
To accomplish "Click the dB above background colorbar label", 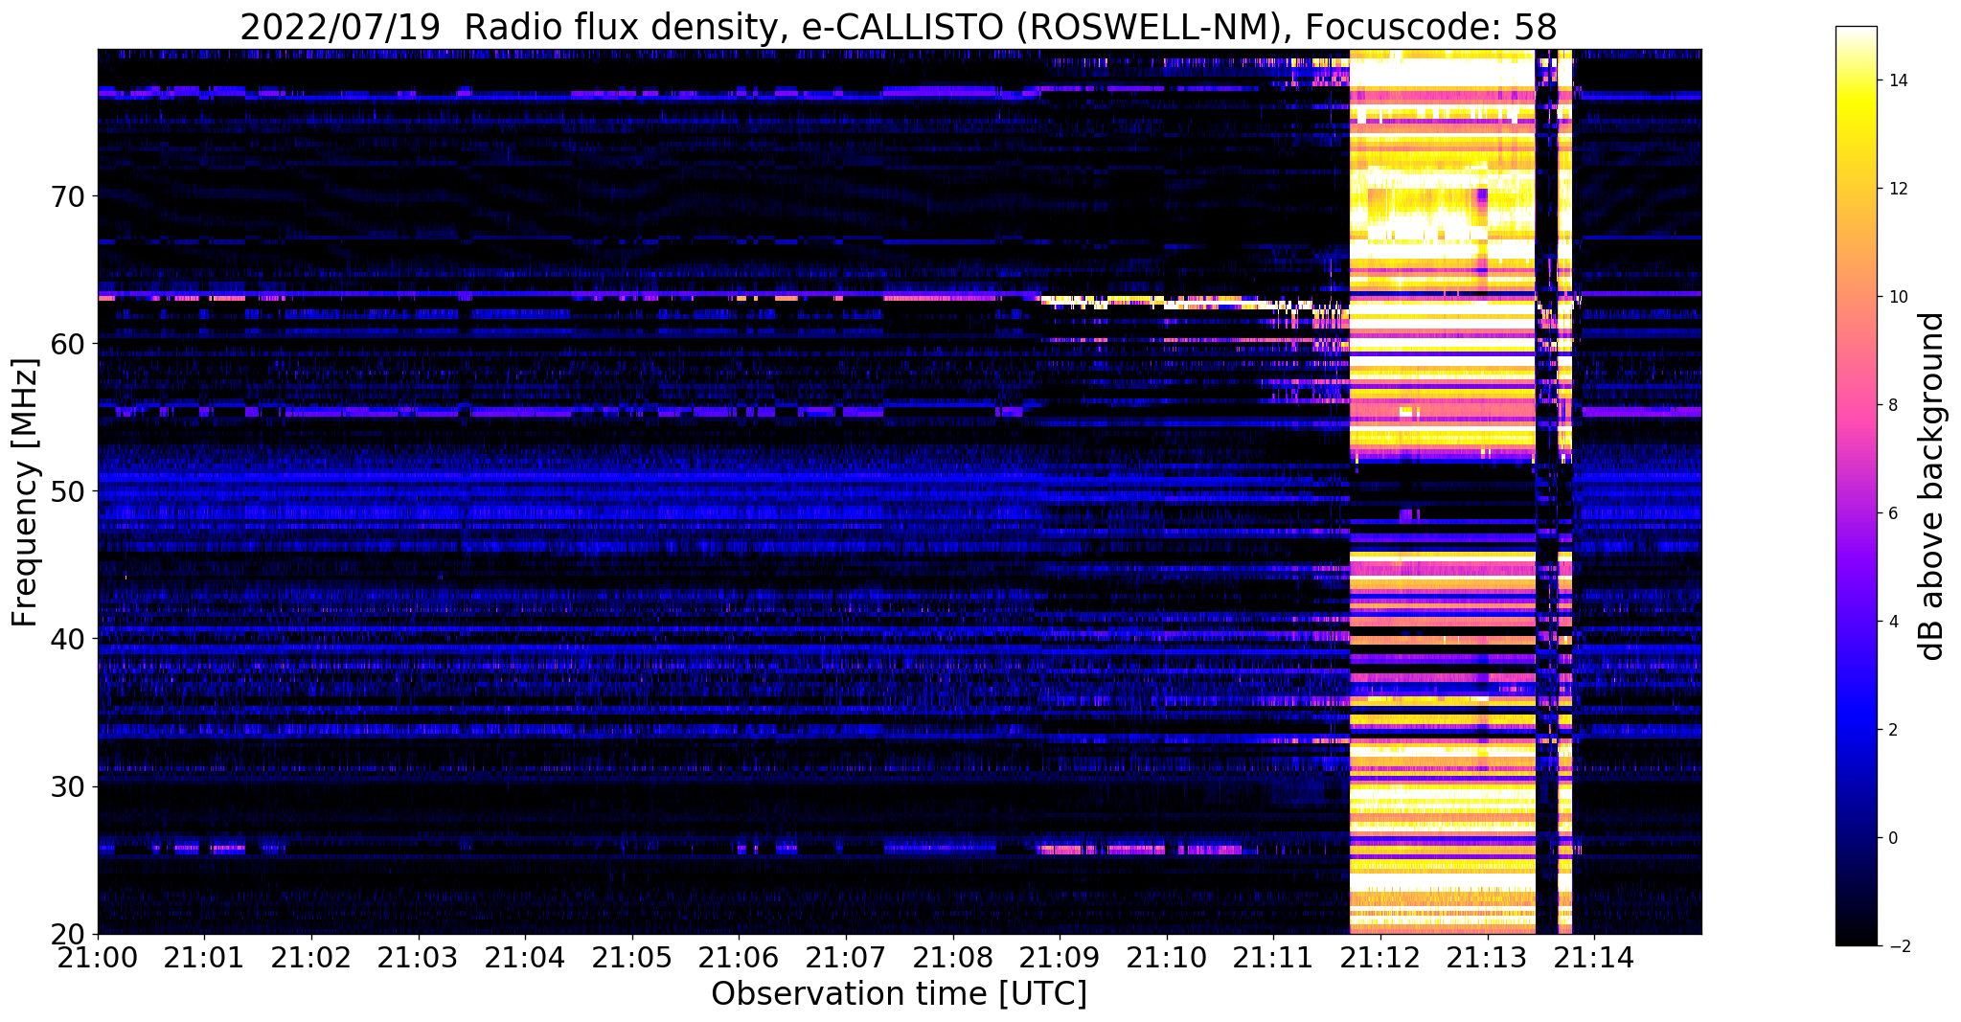I will (x=1932, y=487).
